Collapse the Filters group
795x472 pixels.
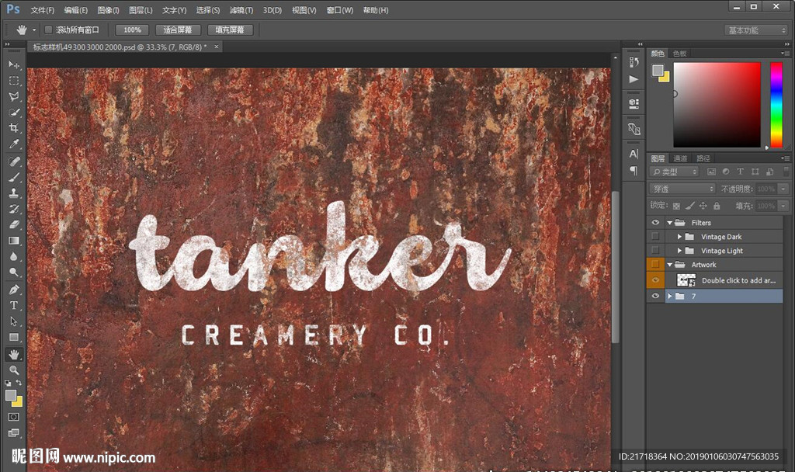[x=670, y=223]
